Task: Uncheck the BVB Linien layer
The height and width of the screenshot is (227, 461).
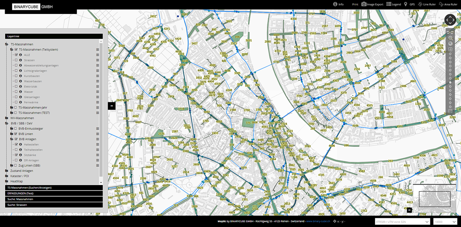Action: click(15, 134)
